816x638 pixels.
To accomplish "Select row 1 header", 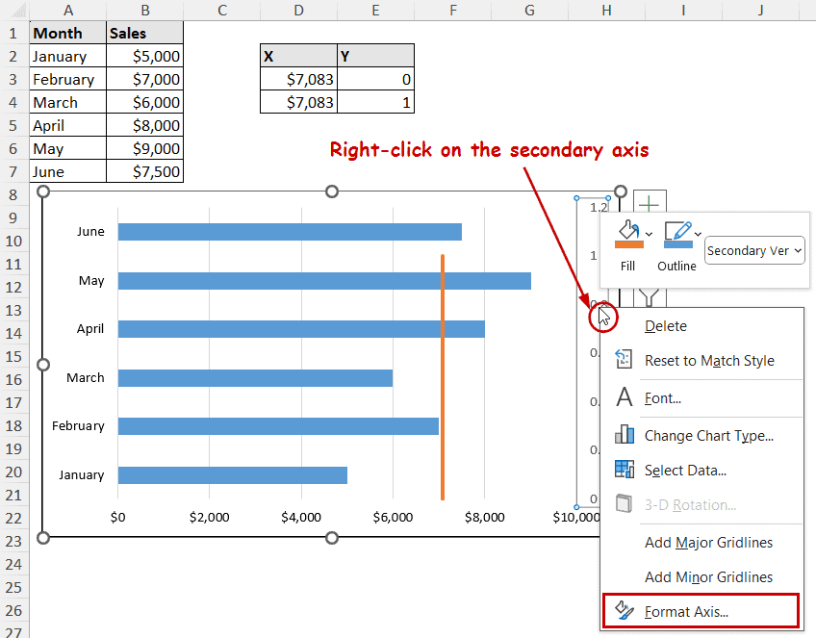I will coord(14,33).
